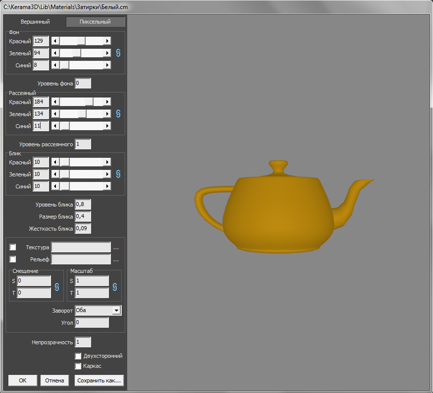Toggle the link icon for Блик colors
Image resolution: width=433 pixels, height=393 pixels.
(118, 174)
